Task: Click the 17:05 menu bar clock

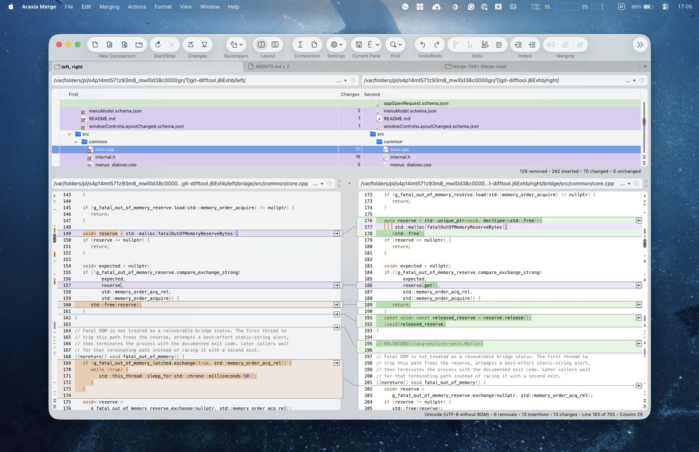Action: point(684,6)
